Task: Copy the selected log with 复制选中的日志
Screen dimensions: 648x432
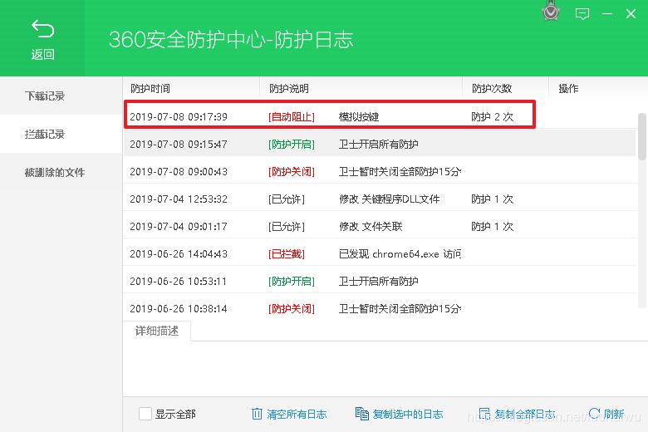Action: [408, 414]
